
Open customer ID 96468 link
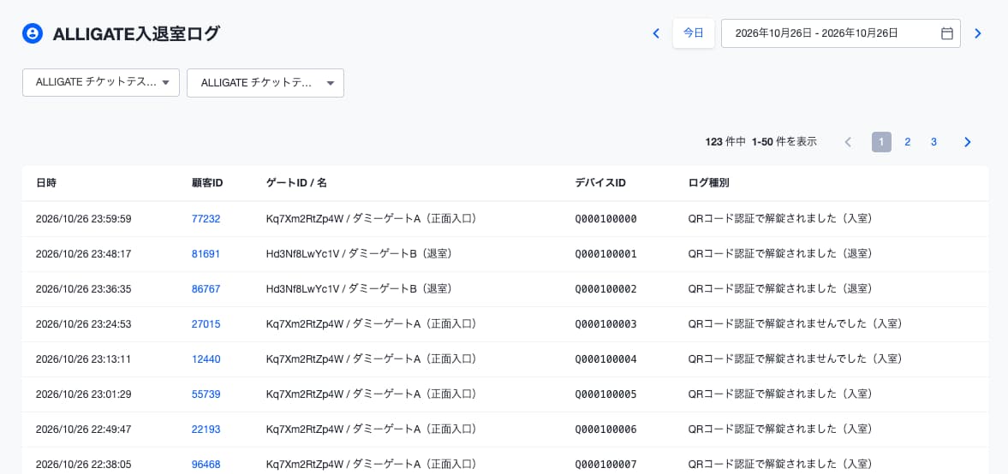(206, 464)
